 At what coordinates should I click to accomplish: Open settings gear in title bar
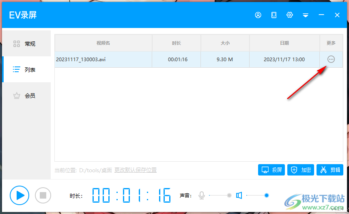click(x=290, y=15)
